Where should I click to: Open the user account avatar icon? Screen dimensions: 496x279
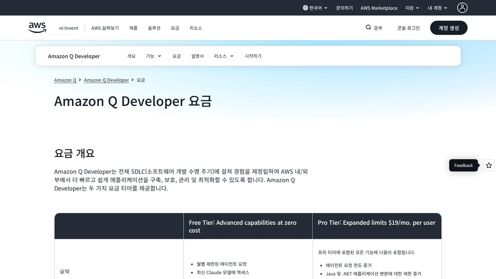pos(462,7)
